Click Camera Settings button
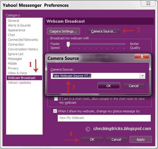The height and width of the screenshot is (149, 158). 63,31
